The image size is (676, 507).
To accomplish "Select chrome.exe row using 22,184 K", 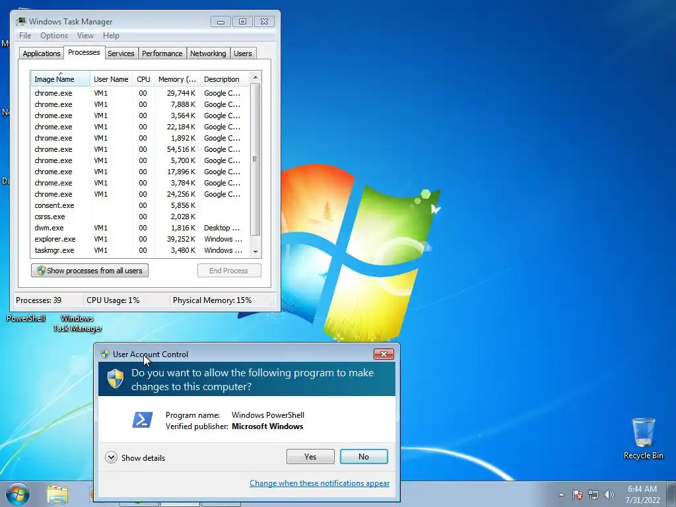I will [140, 126].
